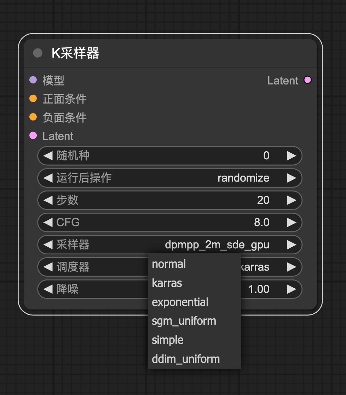Choose exponential in the scheduler list

[x=180, y=302]
